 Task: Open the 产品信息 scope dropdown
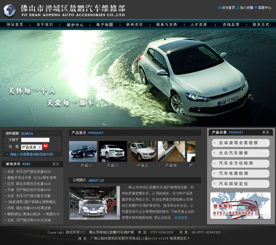pyautogui.click(x=31, y=147)
